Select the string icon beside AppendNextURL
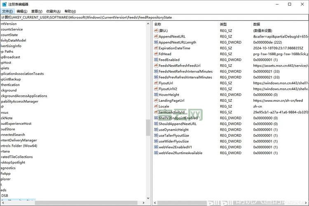The width and height of the screenshot is (309, 206). point(156,36)
